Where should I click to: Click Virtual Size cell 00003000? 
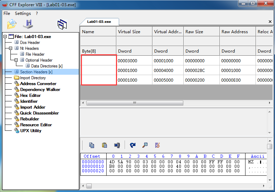[134, 61]
